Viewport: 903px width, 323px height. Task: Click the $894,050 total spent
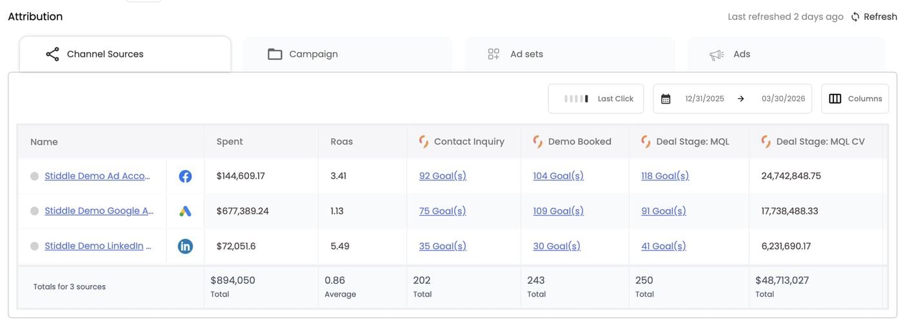[x=233, y=281]
